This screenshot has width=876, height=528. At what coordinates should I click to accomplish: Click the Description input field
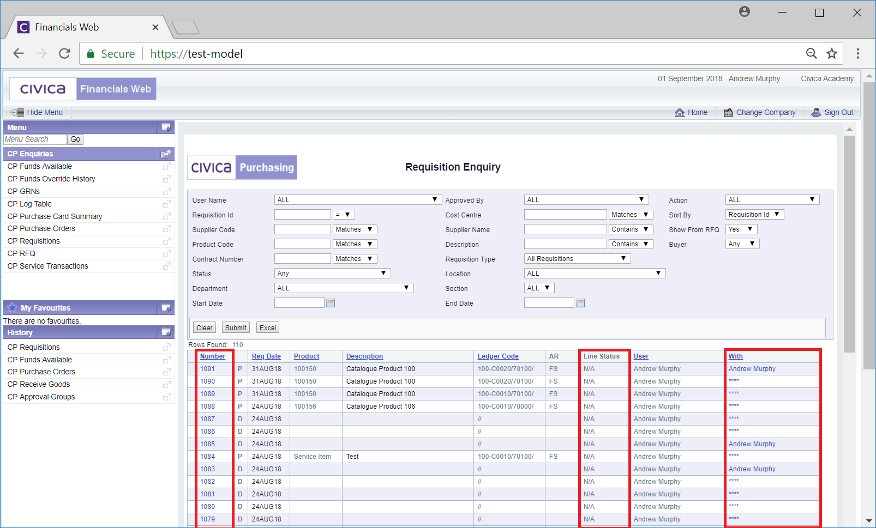[x=566, y=244]
